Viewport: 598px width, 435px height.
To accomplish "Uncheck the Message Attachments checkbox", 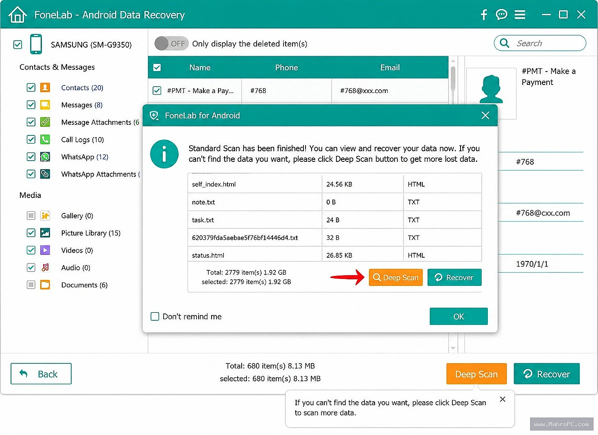I will click(31, 122).
